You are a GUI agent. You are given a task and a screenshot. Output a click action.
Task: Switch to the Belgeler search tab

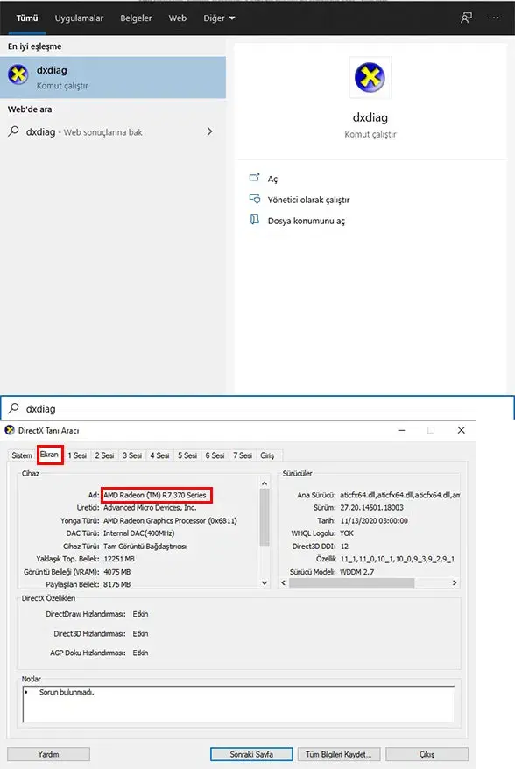[x=136, y=18]
